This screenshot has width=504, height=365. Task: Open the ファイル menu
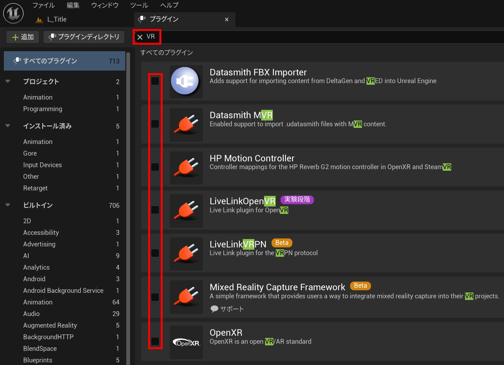coord(43,5)
